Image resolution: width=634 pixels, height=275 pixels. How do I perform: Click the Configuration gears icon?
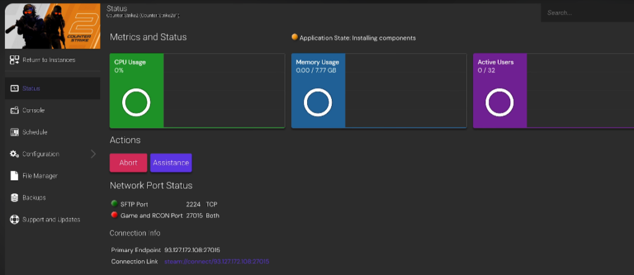click(x=14, y=154)
